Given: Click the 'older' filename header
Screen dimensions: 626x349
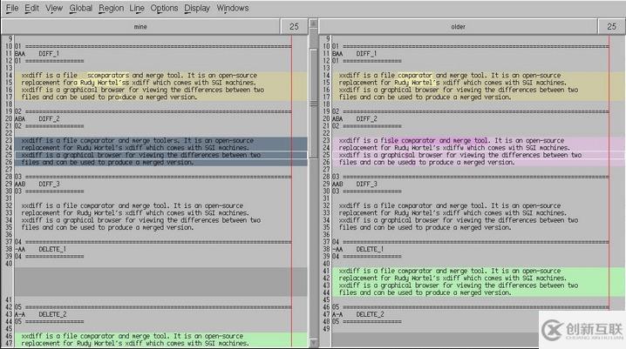Looking at the screenshot, I should pyautogui.click(x=458, y=27).
